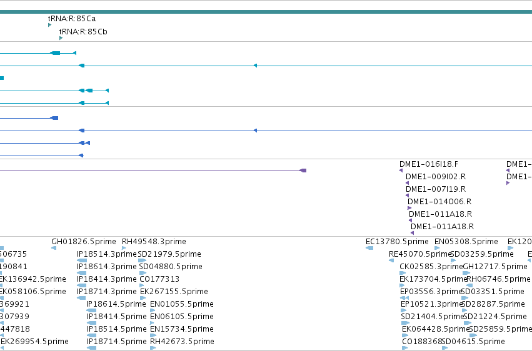Select the EN05308.5prime label
Image resolution: width=532 pixels, height=351 pixels.
point(466,242)
